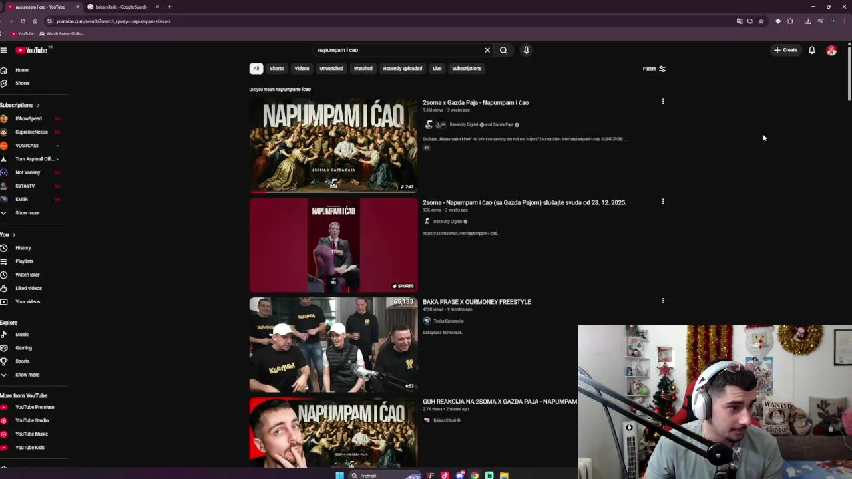
Task: Filter results by Videos chip
Action: (302, 68)
